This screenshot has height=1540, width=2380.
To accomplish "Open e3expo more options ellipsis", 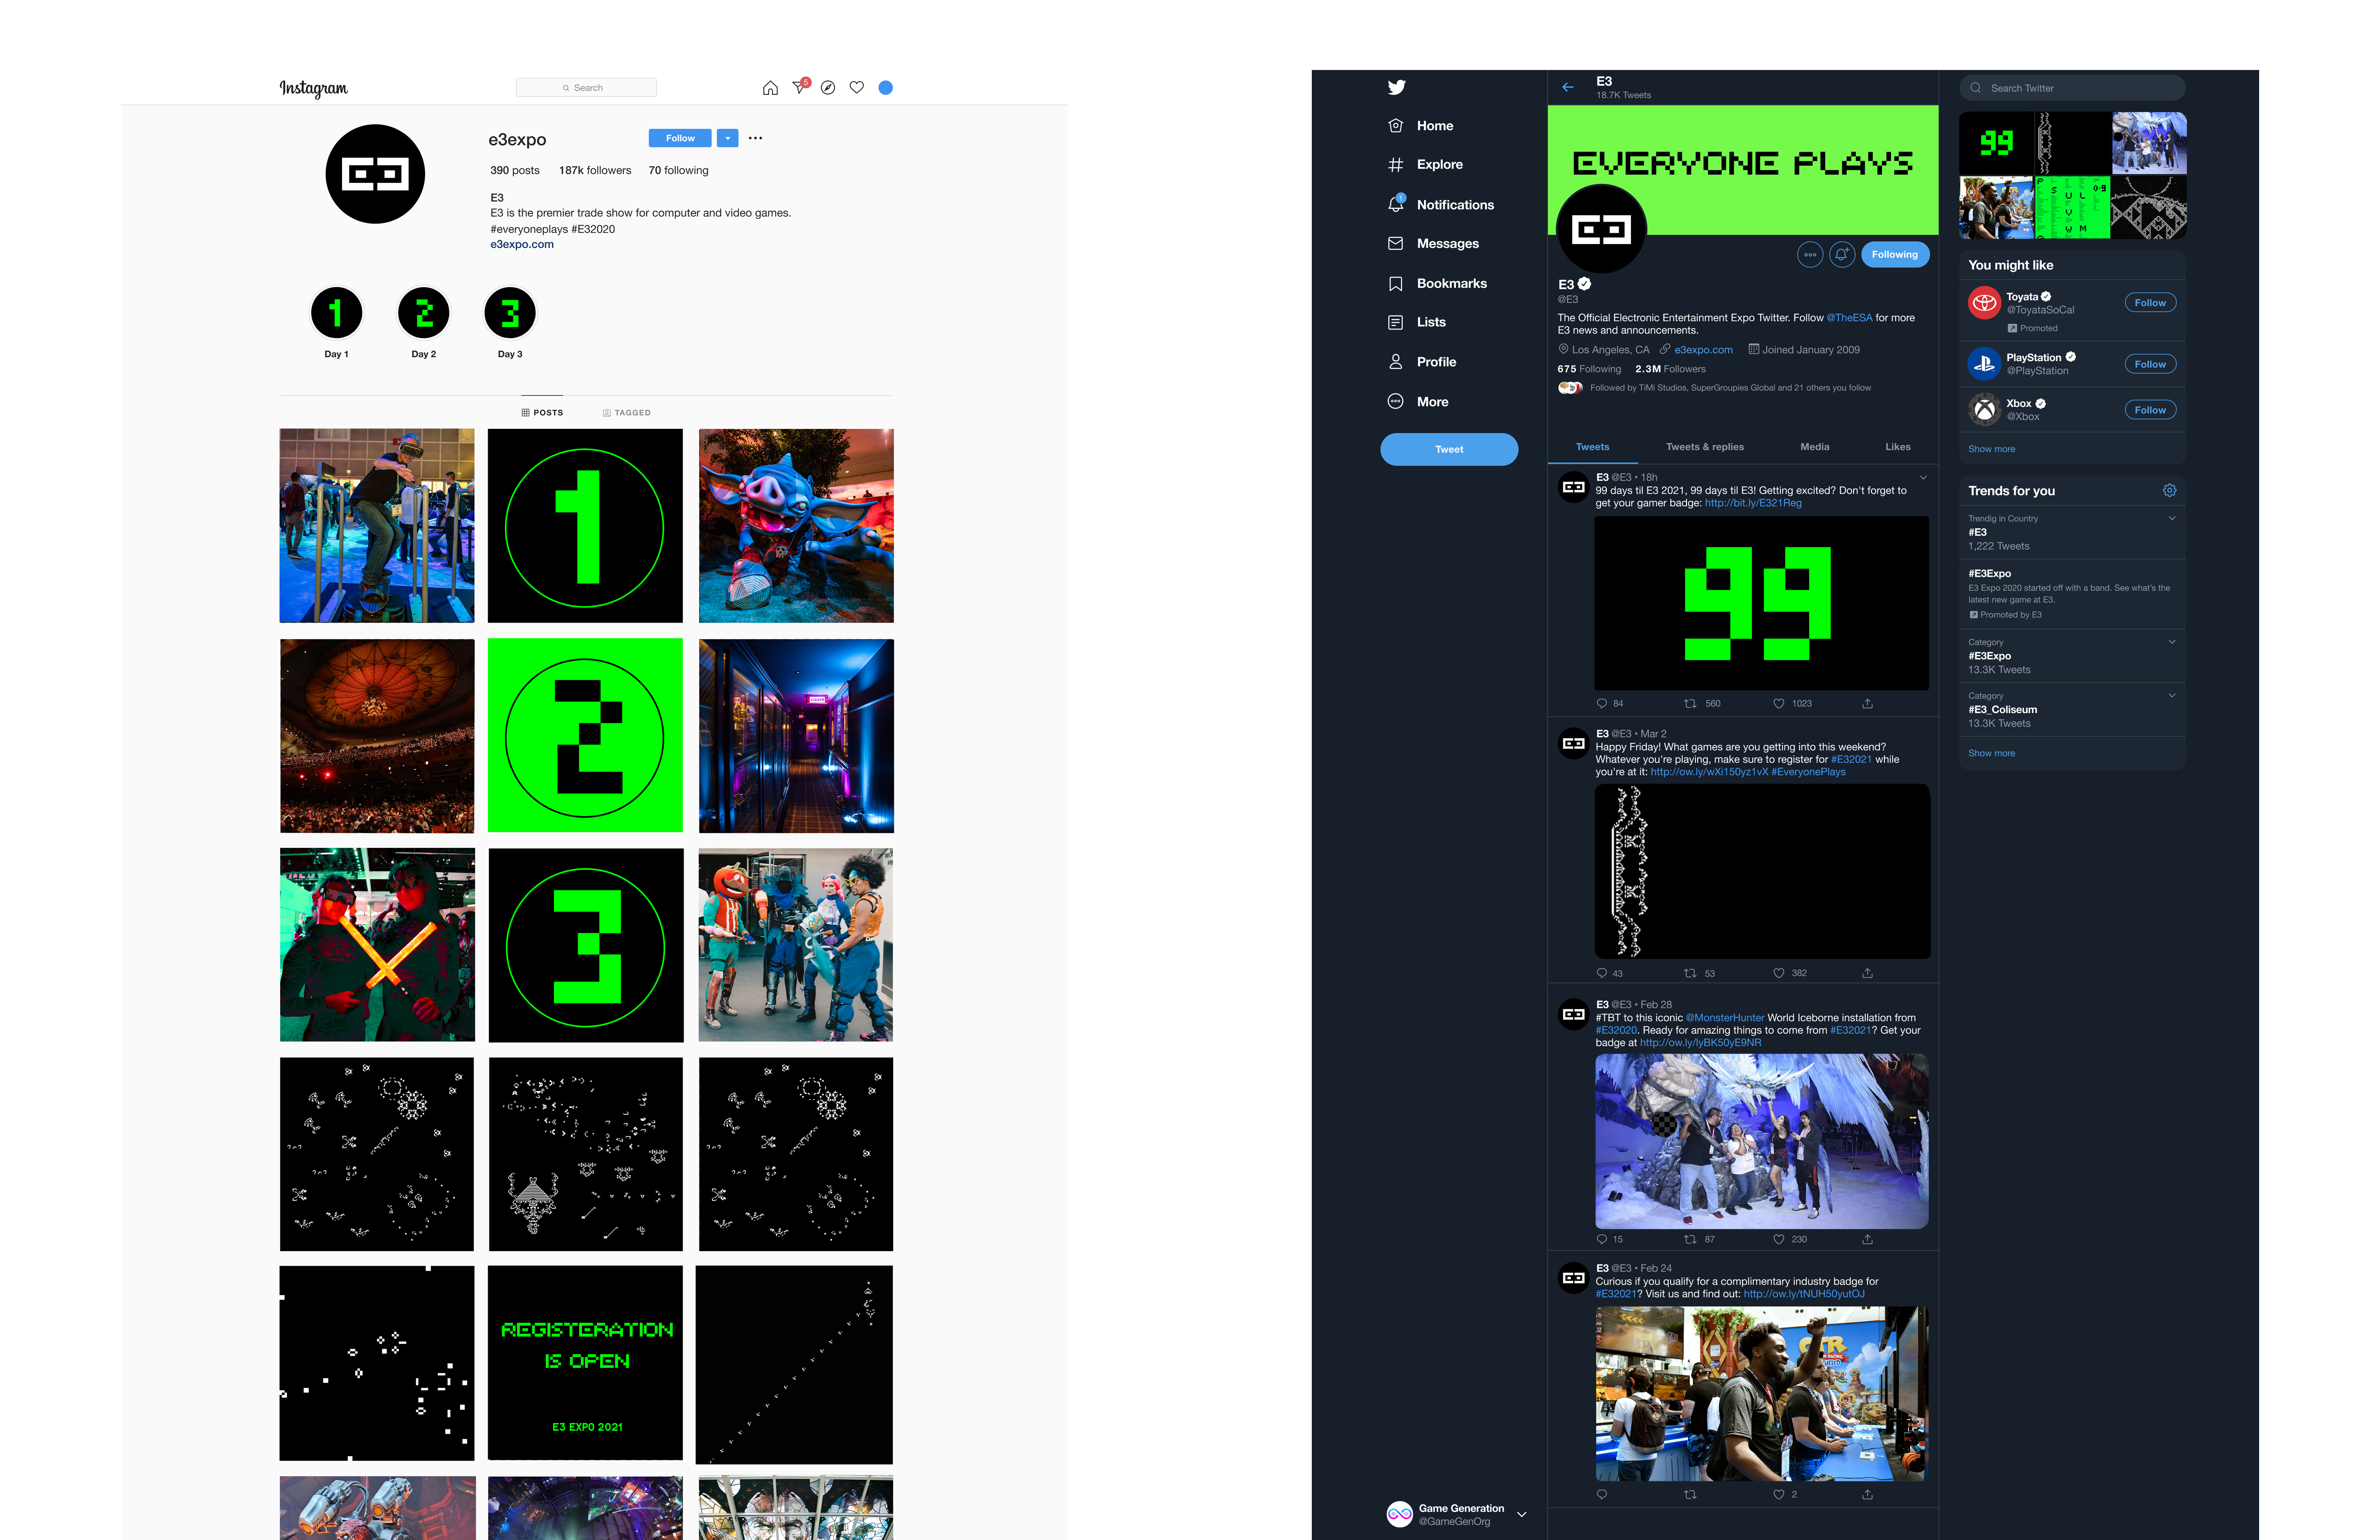I will pyautogui.click(x=755, y=138).
